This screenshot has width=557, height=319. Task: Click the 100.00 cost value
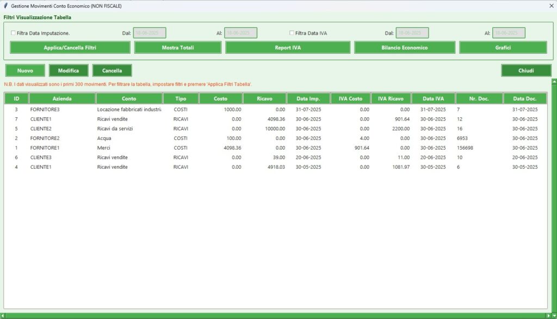tap(234, 138)
